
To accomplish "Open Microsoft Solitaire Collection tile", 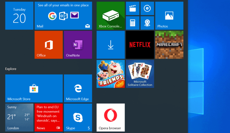I will 140,74.
